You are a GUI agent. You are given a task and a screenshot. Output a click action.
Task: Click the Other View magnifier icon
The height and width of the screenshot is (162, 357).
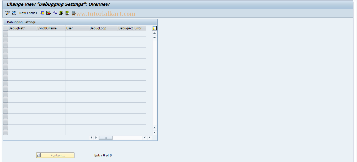pos(14,13)
